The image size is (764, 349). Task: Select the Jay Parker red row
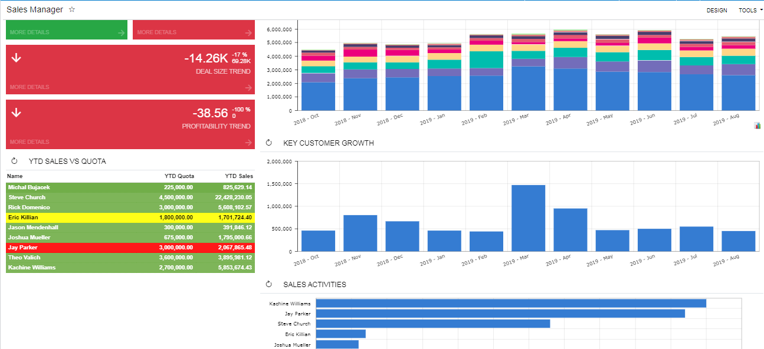130,248
